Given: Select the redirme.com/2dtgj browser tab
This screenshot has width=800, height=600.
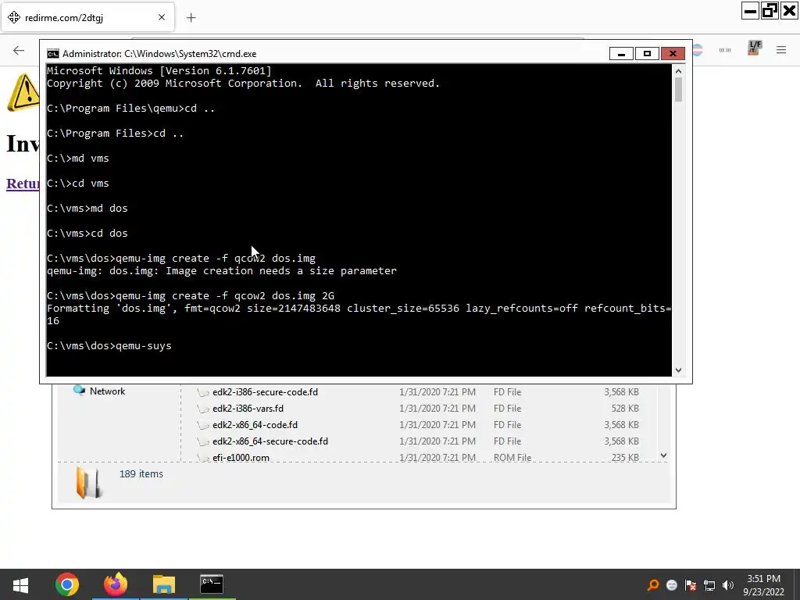Looking at the screenshot, I should (87, 17).
